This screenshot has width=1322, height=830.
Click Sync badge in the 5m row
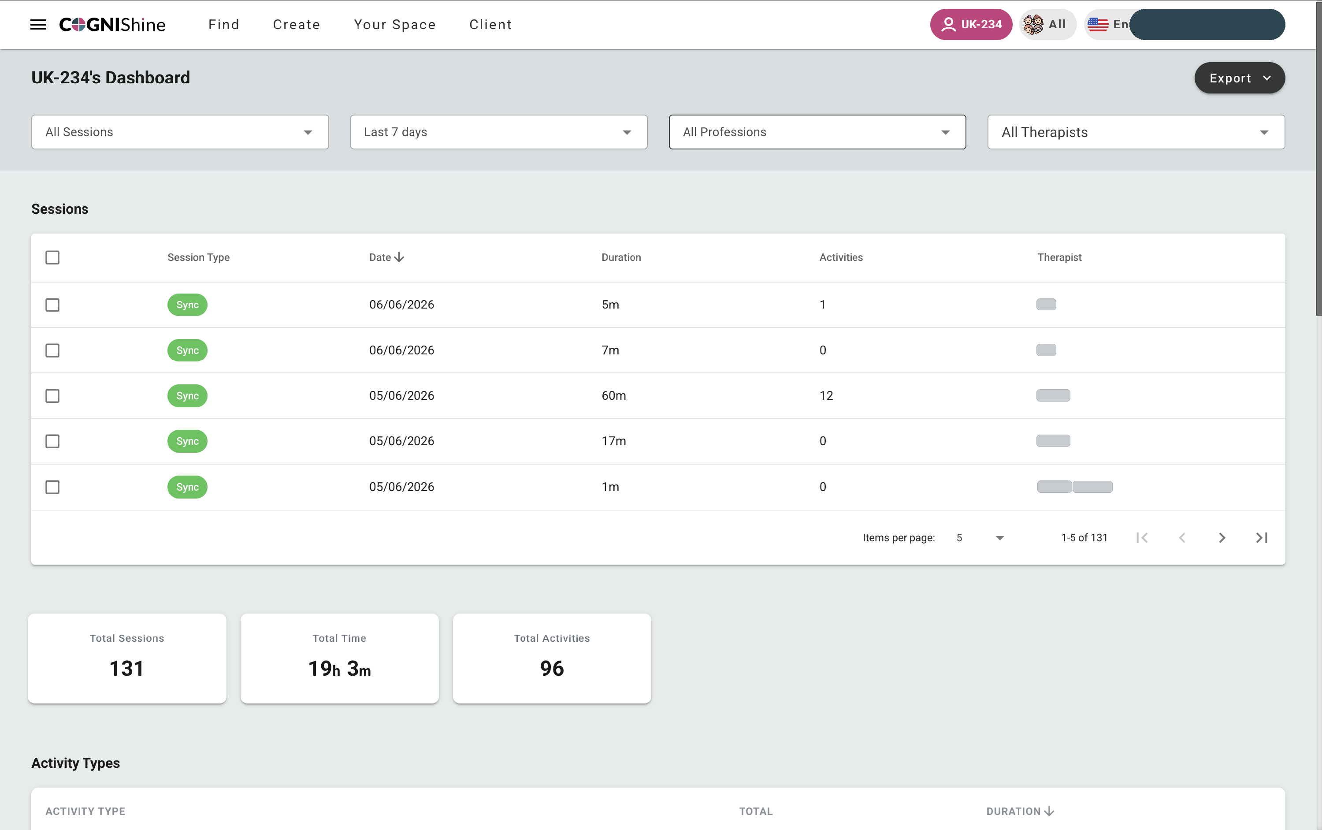click(x=187, y=305)
